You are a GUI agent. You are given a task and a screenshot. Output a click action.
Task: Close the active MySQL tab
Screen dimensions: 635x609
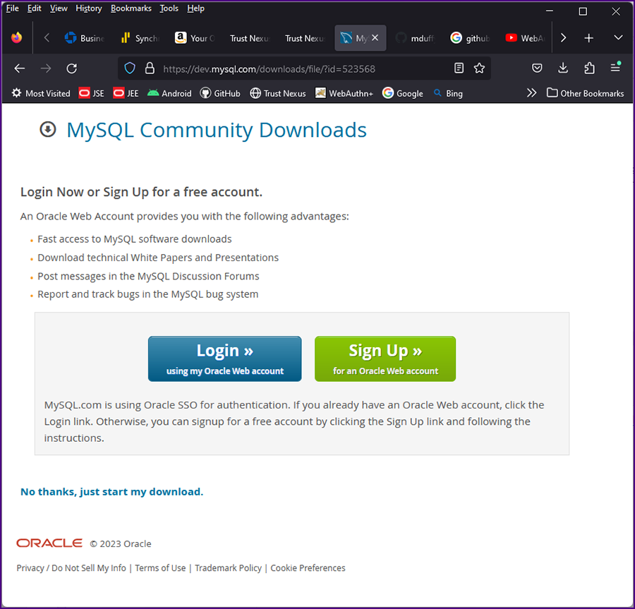375,37
